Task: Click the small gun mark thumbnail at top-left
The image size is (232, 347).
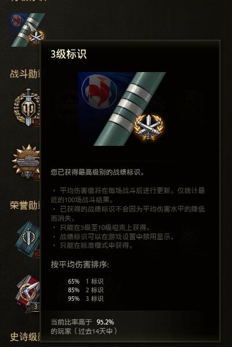Action: click(27, 30)
